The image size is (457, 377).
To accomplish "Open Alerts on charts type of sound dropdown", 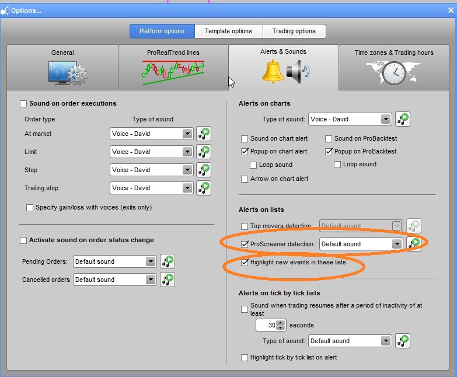I will [x=350, y=119].
